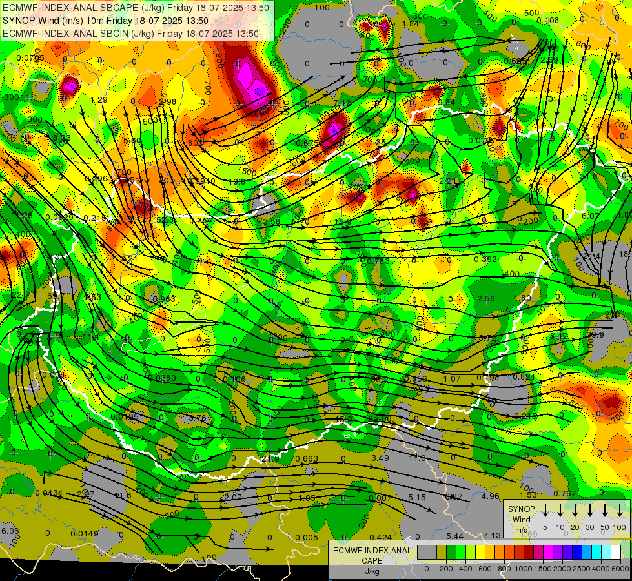Select the wind arrow above 20 in SYNOP legend

575,511
